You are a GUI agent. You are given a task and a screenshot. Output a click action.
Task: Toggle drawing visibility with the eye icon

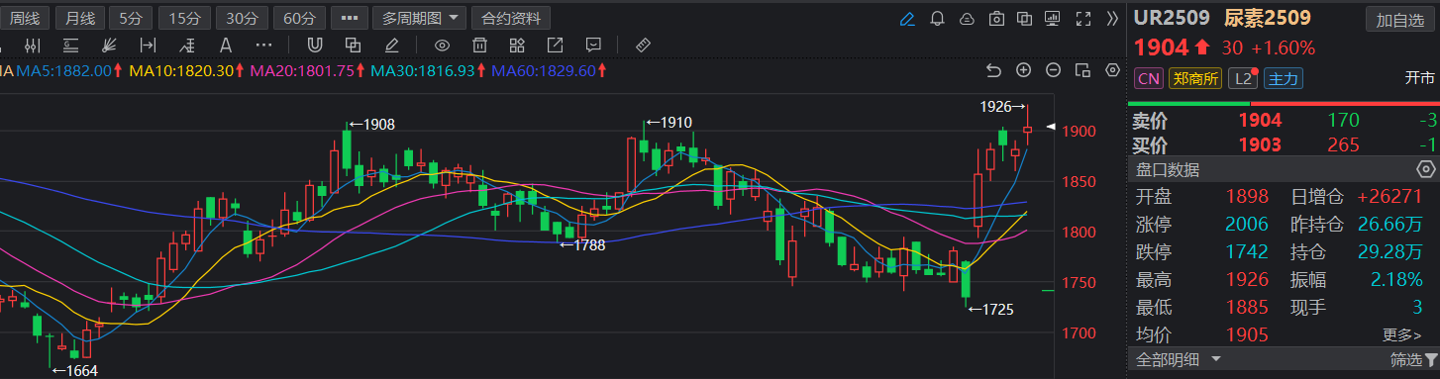pos(442,45)
